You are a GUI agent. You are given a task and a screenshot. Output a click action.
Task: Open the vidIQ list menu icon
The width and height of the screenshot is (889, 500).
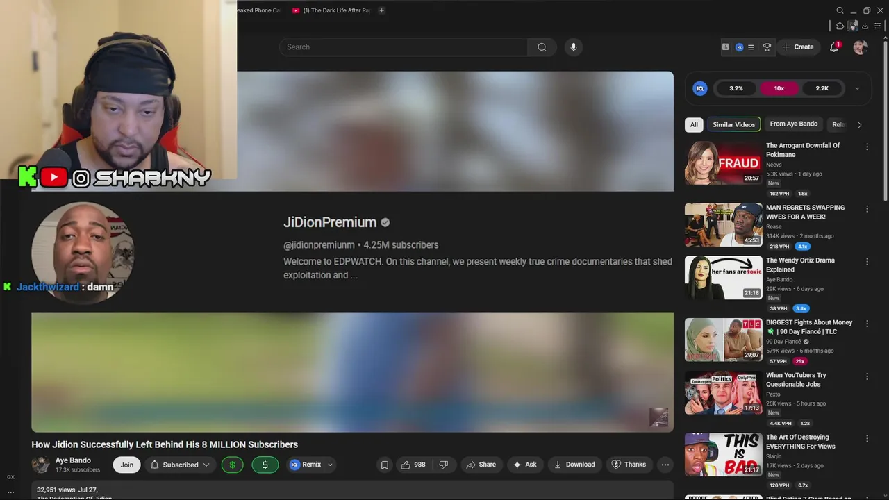pyautogui.click(x=751, y=47)
